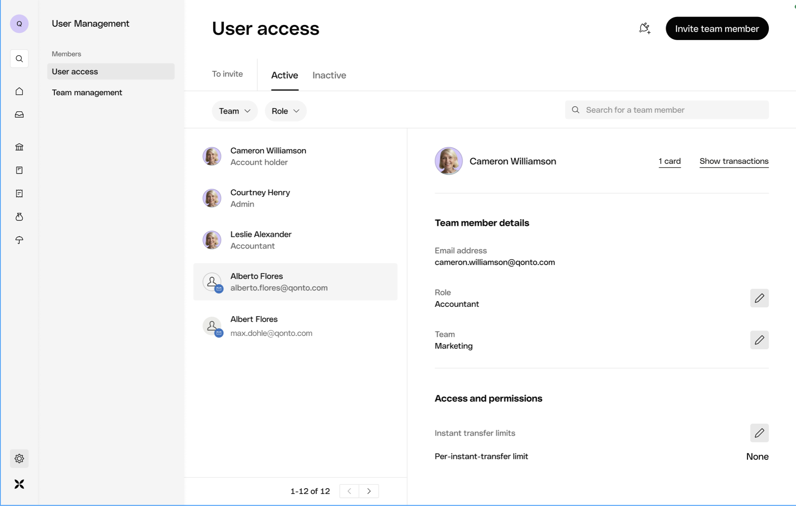Select Cameron Williamson Account holder row
Screen dimensions: 796x506
(295, 156)
